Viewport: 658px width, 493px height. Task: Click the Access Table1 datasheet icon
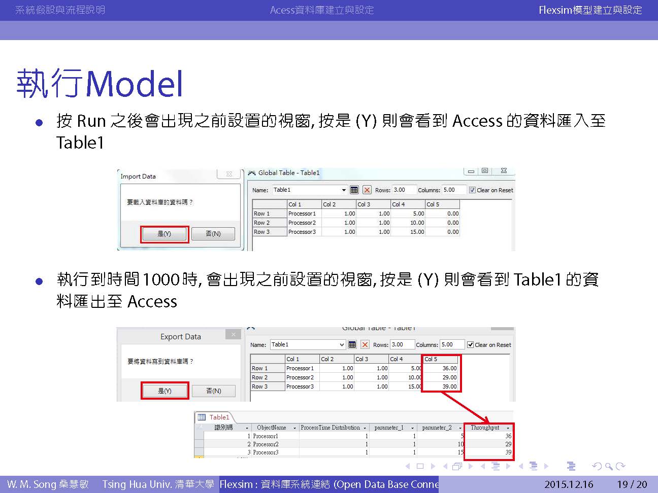[x=202, y=417]
